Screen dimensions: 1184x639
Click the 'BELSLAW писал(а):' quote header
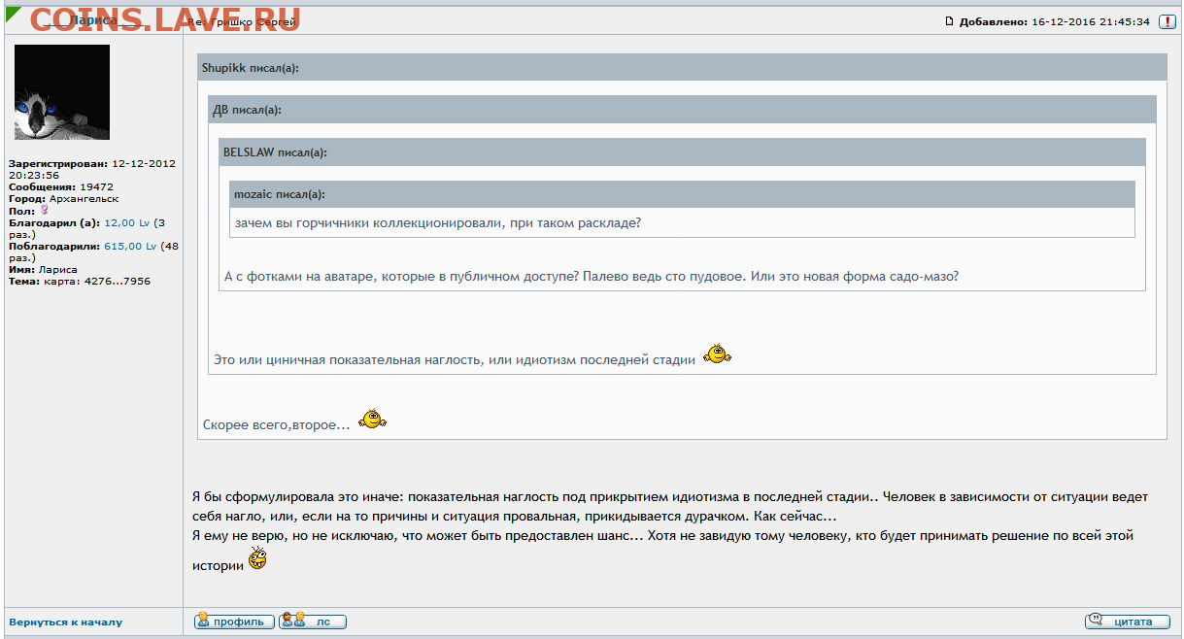pyautogui.click(x=275, y=152)
